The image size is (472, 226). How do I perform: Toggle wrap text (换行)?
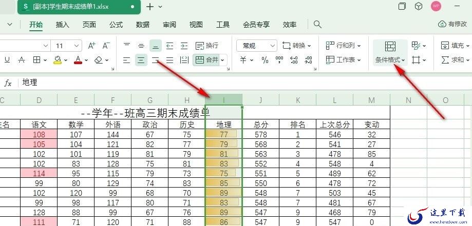(207, 46)
